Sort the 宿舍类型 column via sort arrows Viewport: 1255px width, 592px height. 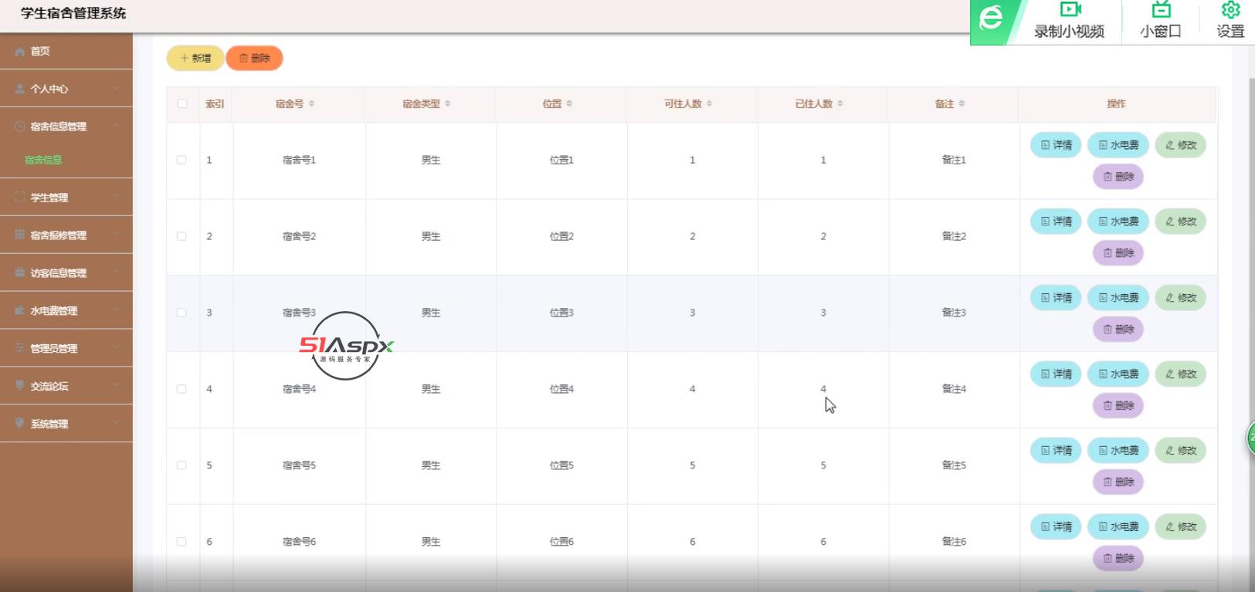click(x=447, y=103)
